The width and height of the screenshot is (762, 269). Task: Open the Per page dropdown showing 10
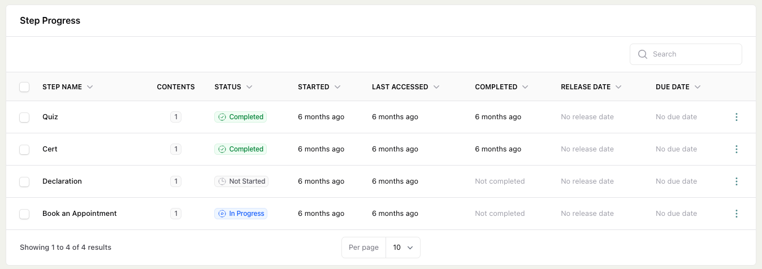[x=403, y=248]
